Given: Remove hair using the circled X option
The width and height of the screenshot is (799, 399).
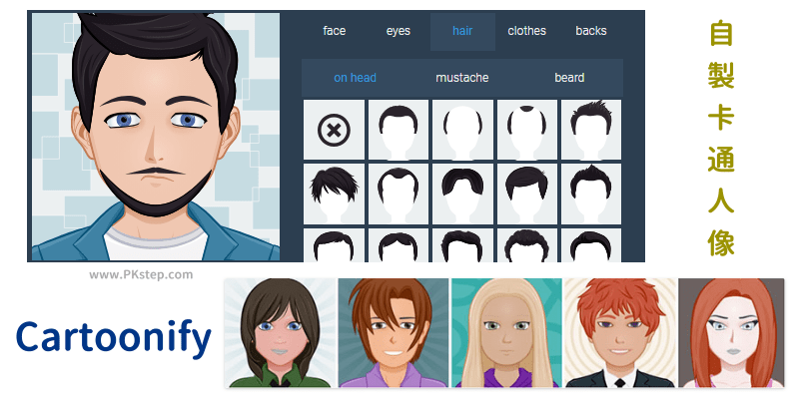Looking at the screenshot, I should pos(334,130).
